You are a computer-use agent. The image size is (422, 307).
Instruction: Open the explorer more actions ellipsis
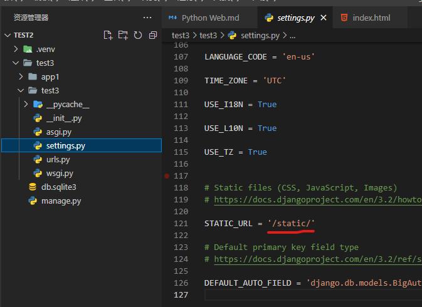147,18
